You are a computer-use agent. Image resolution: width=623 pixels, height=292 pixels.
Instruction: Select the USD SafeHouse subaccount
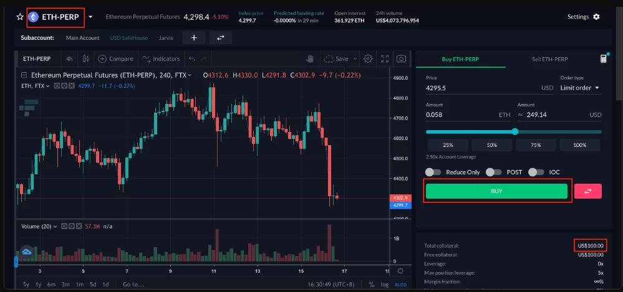coord(129,38)
